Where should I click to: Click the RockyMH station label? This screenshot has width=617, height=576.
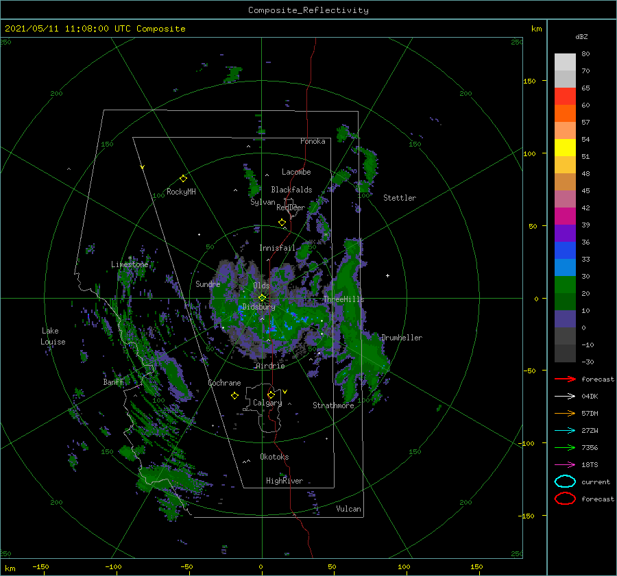(181, 192)
